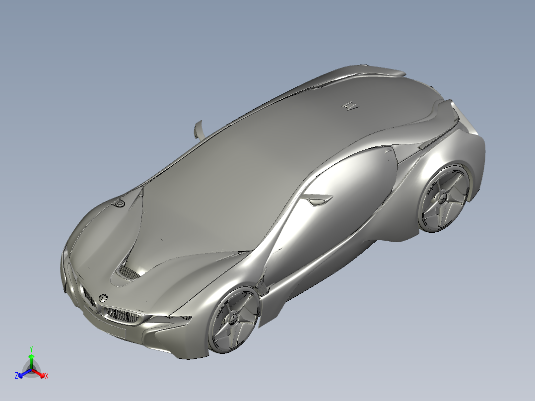
Task: Select the rear wheel of the car model
Action: point(444,198)
